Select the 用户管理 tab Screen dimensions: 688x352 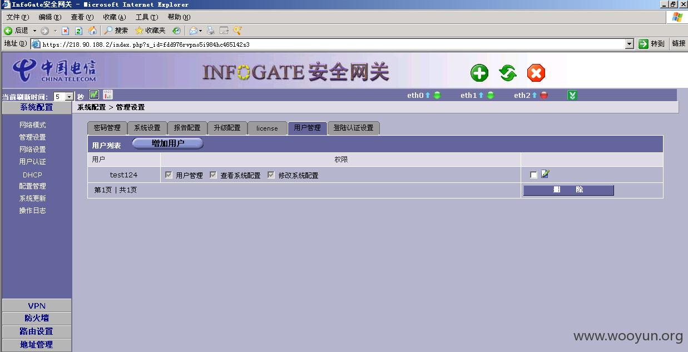click(308, 128)
